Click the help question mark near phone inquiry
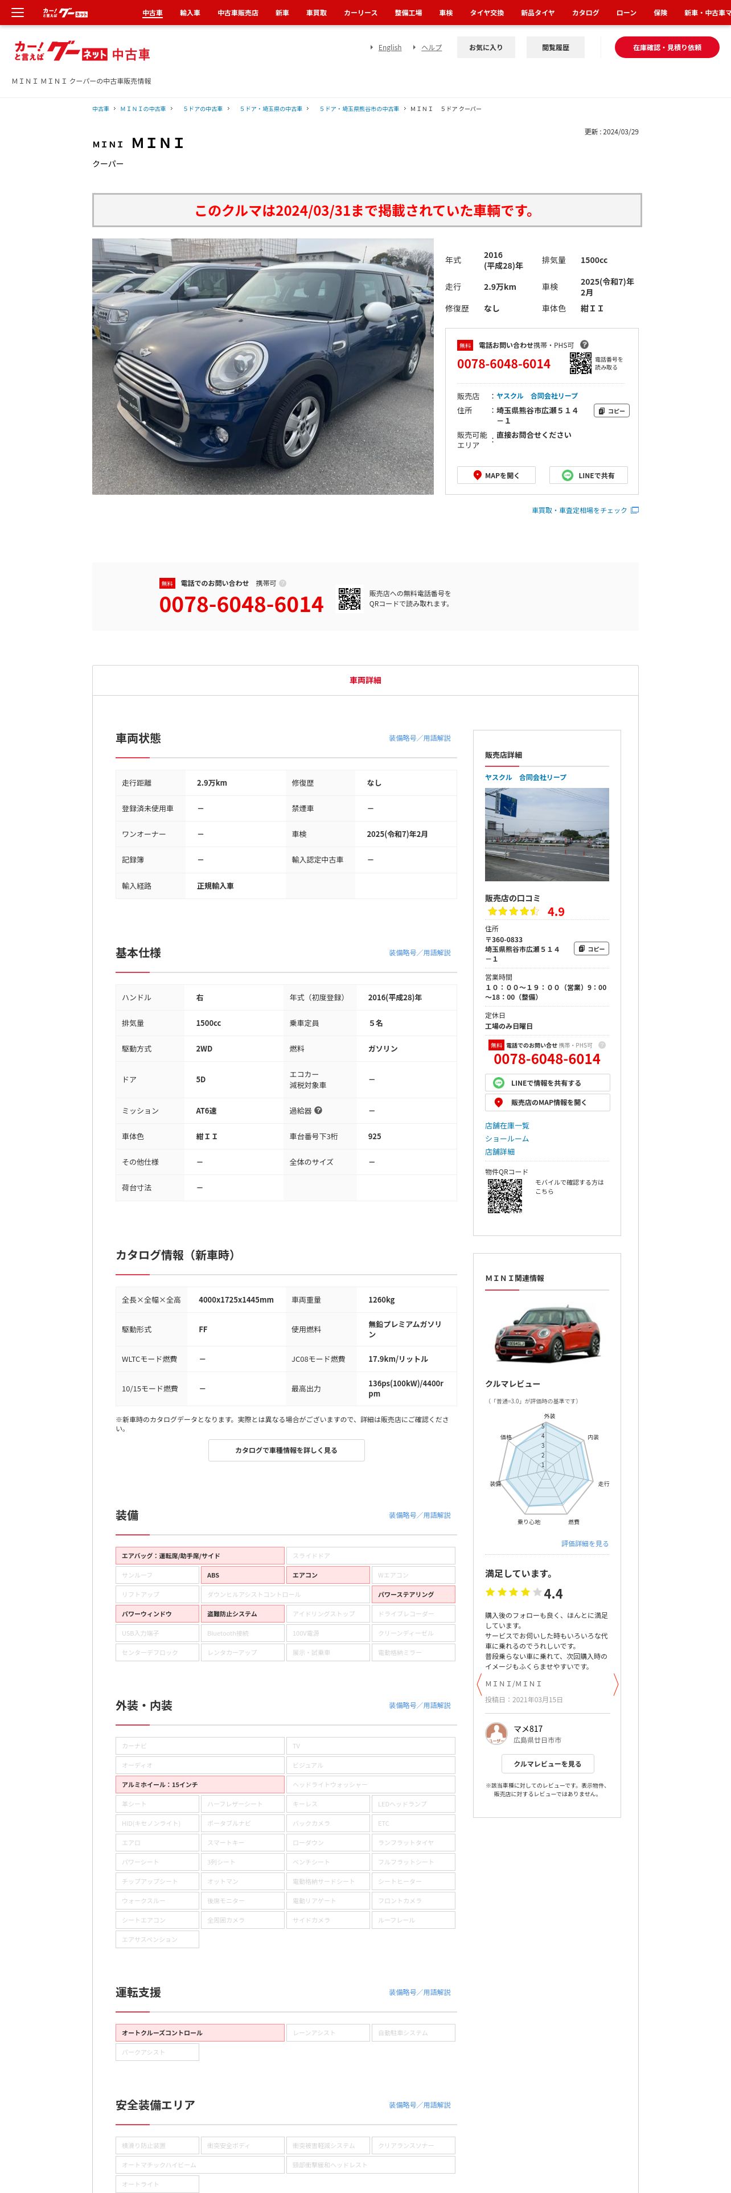 (x=585, y=344)
